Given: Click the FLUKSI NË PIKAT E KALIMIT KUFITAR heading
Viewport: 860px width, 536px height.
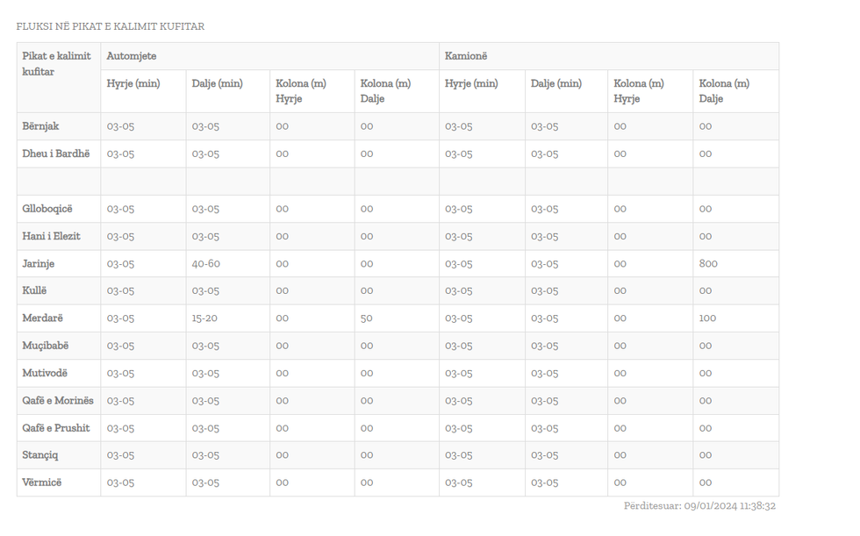Looking at the screenshot, I should point(111,26).
